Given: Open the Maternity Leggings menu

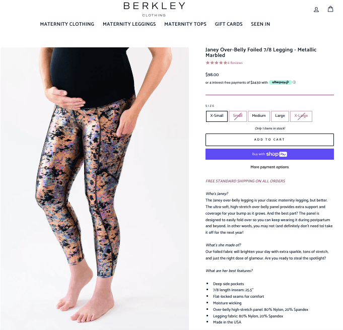Looking at the screenshot, I should click(x=129, y=24).
